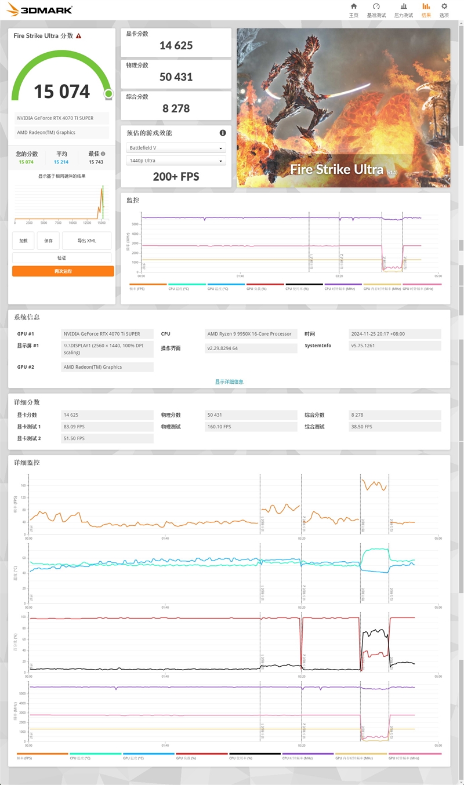Viewport: 464px width, 785px height.
Task: Expand the 1440p Ultra quality dropdown
Action: [176, 160]
